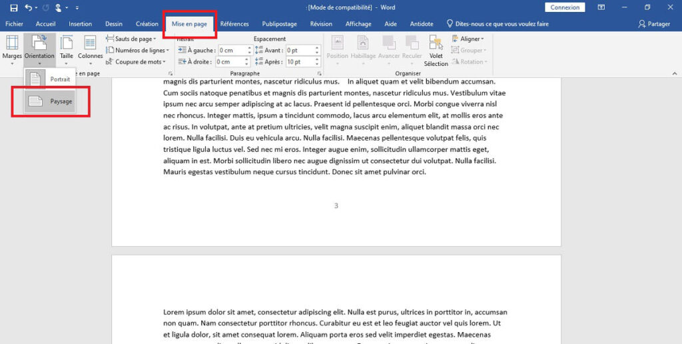
Task: Choose Portrait orientation
Action: click(50, 79)
